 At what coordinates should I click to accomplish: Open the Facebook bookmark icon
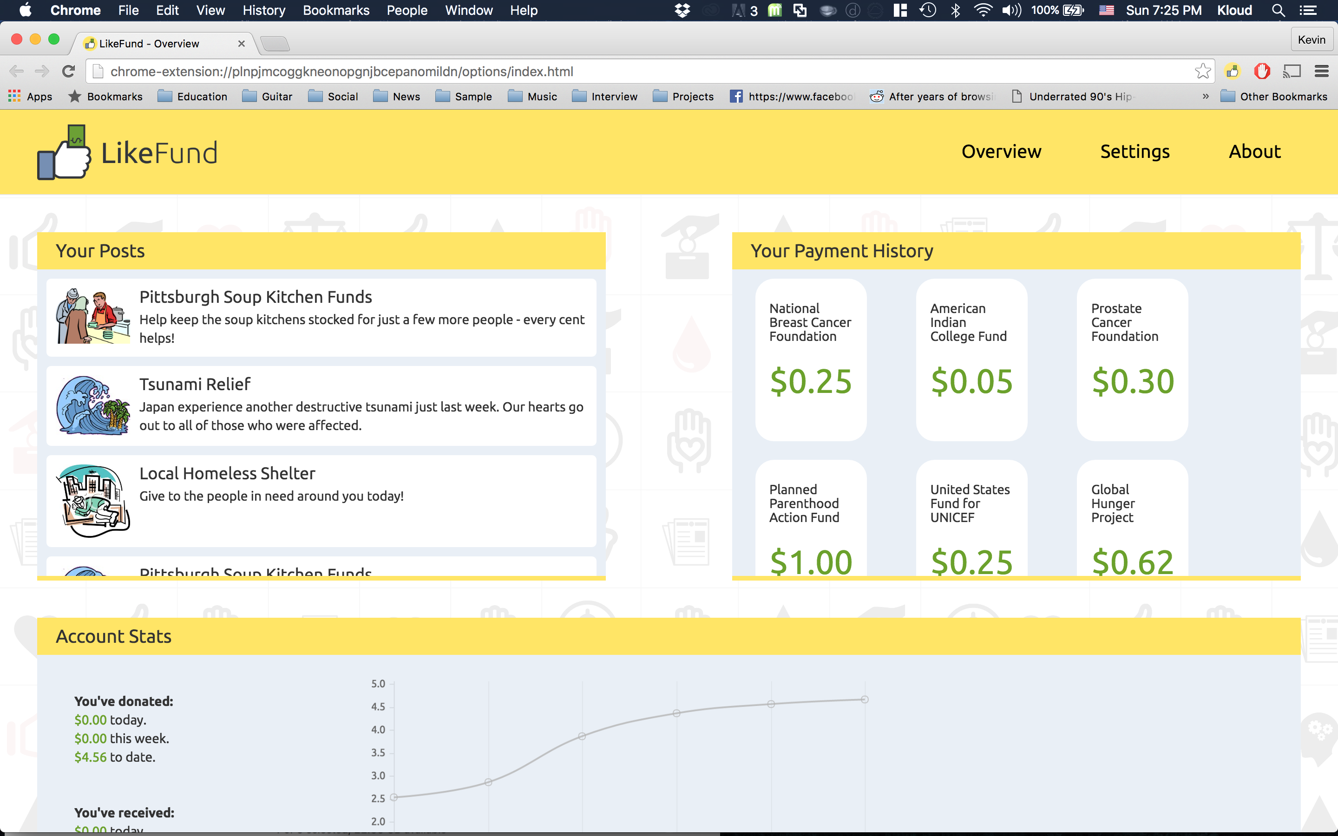click(736, 97)
